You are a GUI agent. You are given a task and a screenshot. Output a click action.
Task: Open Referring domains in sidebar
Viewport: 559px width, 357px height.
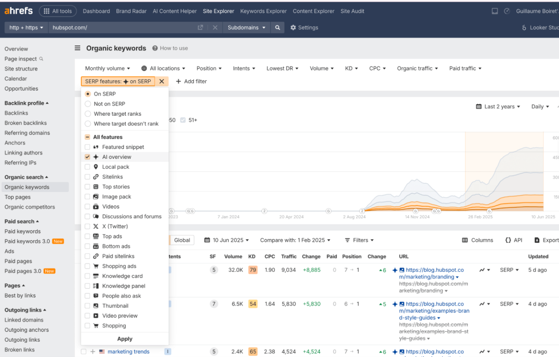[x=27, y=133]
